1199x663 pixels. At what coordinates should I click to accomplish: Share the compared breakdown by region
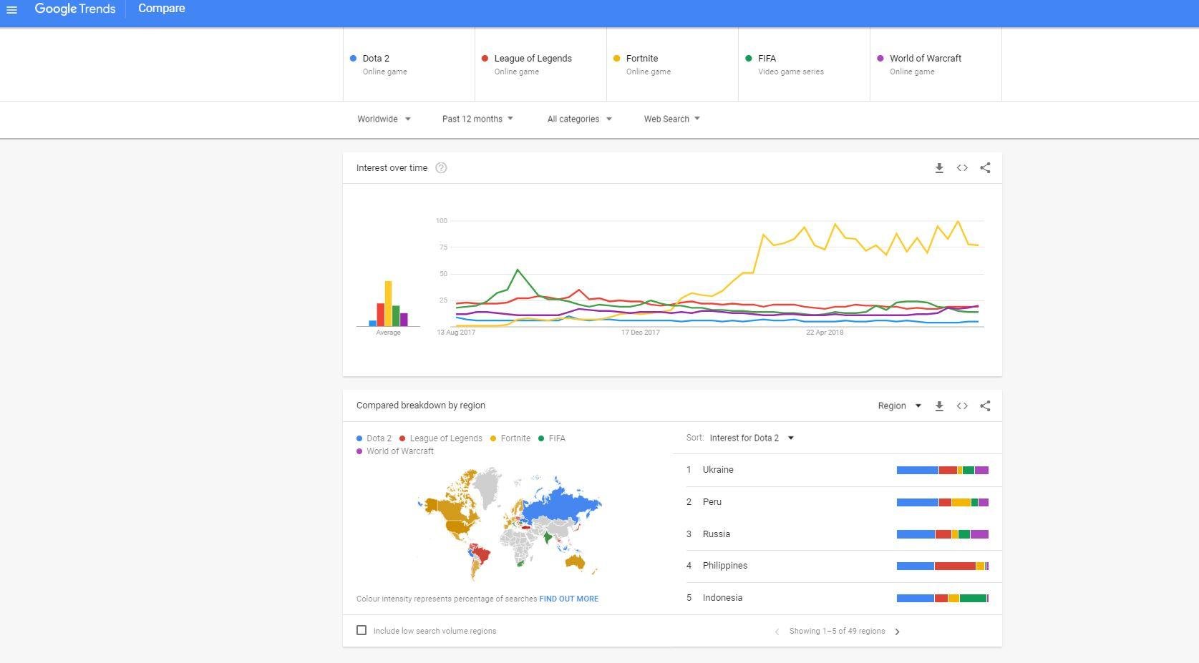coord(985,406)
